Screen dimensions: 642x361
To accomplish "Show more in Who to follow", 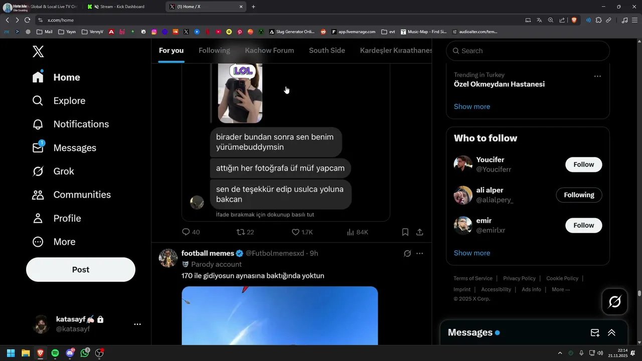I will [x=472, y=253].
